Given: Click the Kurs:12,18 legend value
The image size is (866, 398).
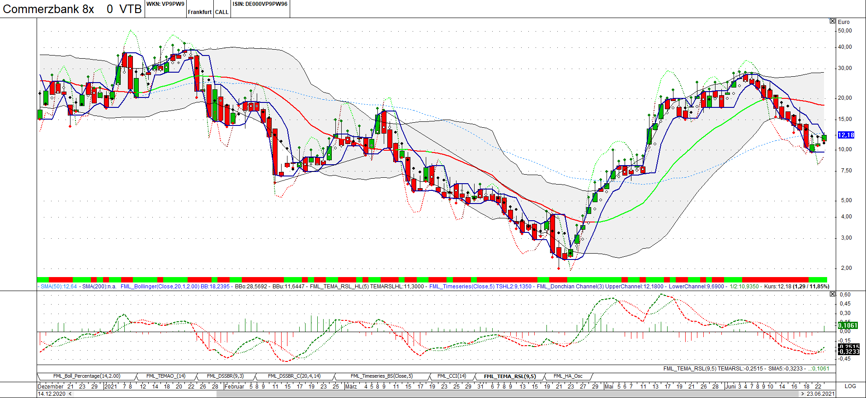Looking at the screenshot, I should pyautogui.click(x=778, y=286).
